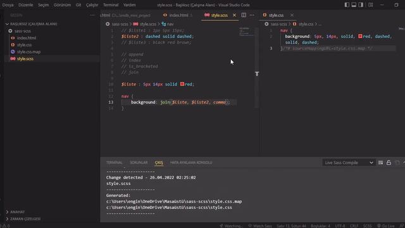405x228 pixels.
Task: Open the Terminal menu in the menu bar
Action: 111,5
